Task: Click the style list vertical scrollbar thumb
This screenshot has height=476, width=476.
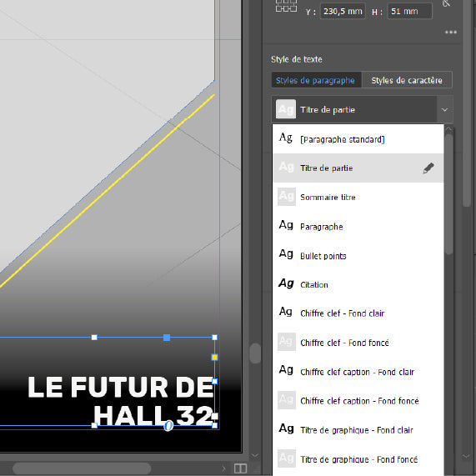Action: point(449,194)
